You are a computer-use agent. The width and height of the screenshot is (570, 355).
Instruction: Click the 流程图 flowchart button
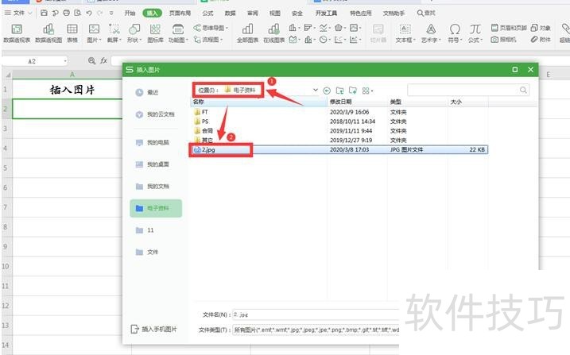pos(208,39)
